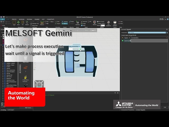Open the Statistics button
Viewport: 169px width, 127px height.
(95, 23)
